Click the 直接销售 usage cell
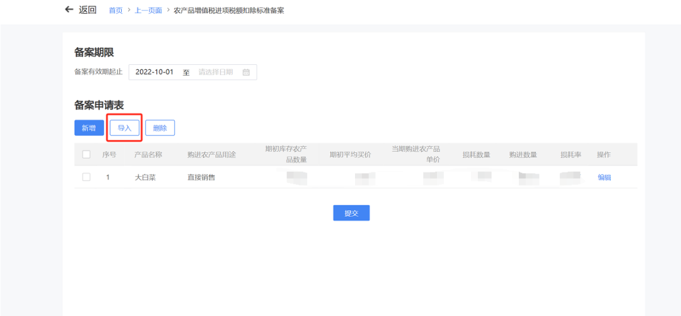This screenshot has width=681, height=316. click(201, 177)
